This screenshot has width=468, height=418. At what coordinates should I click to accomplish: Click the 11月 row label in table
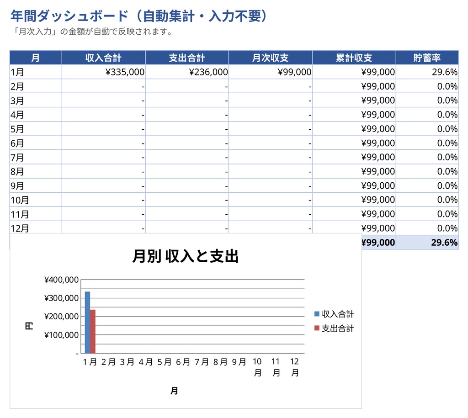(x=36, y=214)
